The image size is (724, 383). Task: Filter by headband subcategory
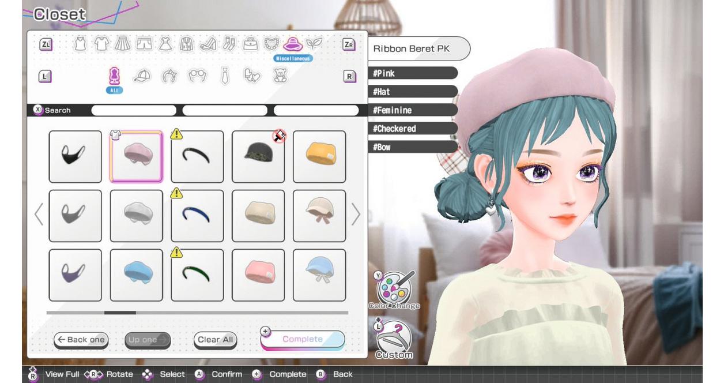pos(169,76)
